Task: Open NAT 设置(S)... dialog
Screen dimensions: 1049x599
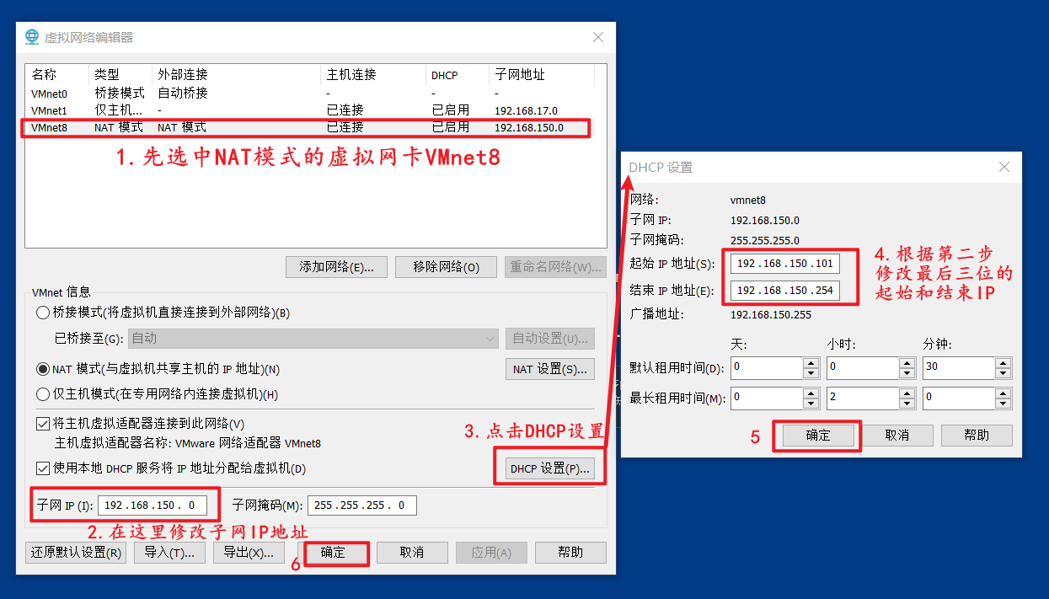Action: click(550, 369)
